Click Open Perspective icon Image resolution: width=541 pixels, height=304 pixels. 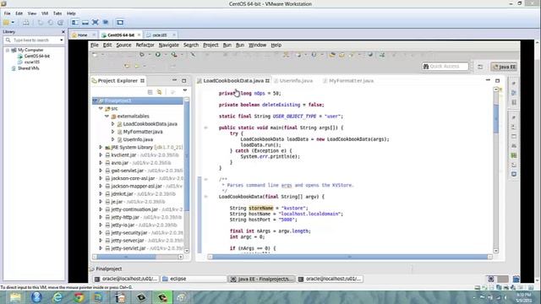(480, 67)
